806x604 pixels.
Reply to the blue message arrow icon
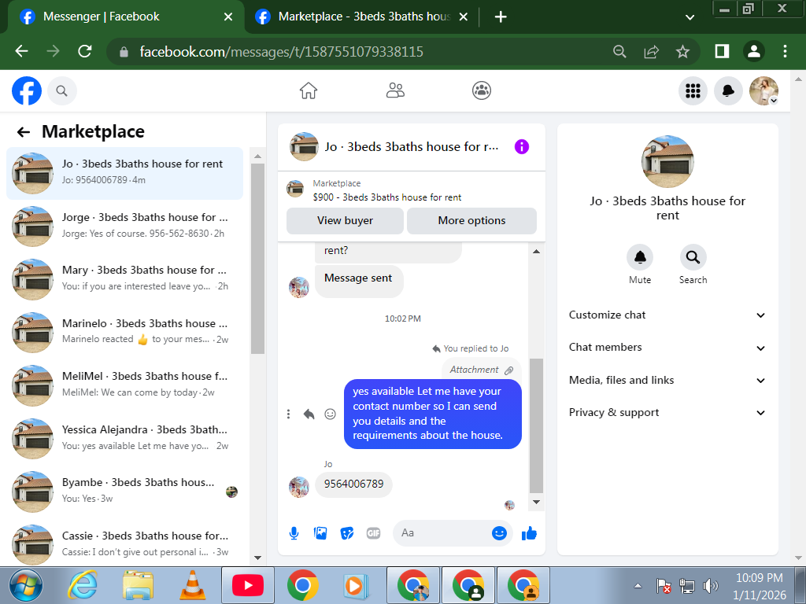pos(309,414)
